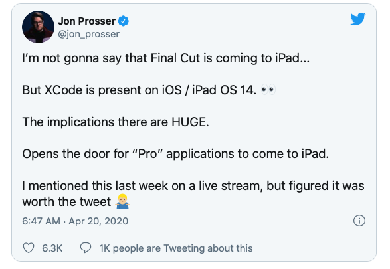Open '1K people are Tweeting about this'
Viewport: 390px width, 269px height.
(x=176, y=248)
